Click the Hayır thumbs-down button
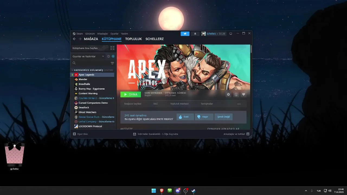This screenshot has width=347, height=195. point(204,117)
